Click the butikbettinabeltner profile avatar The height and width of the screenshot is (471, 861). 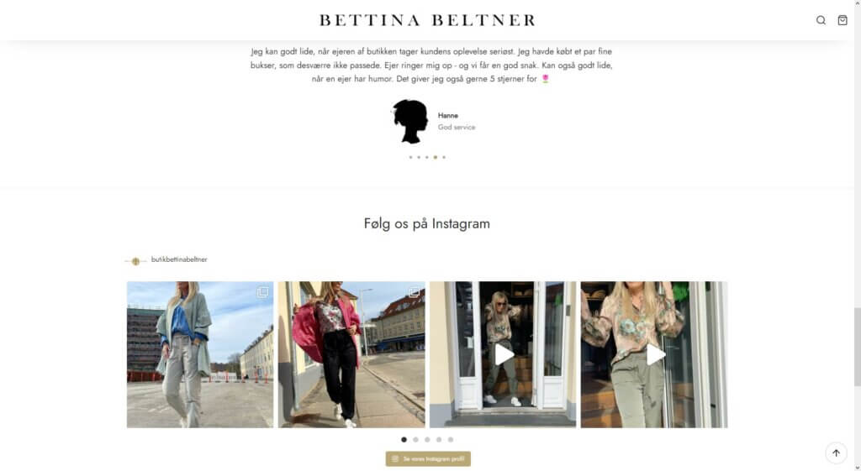pos(135,260)
